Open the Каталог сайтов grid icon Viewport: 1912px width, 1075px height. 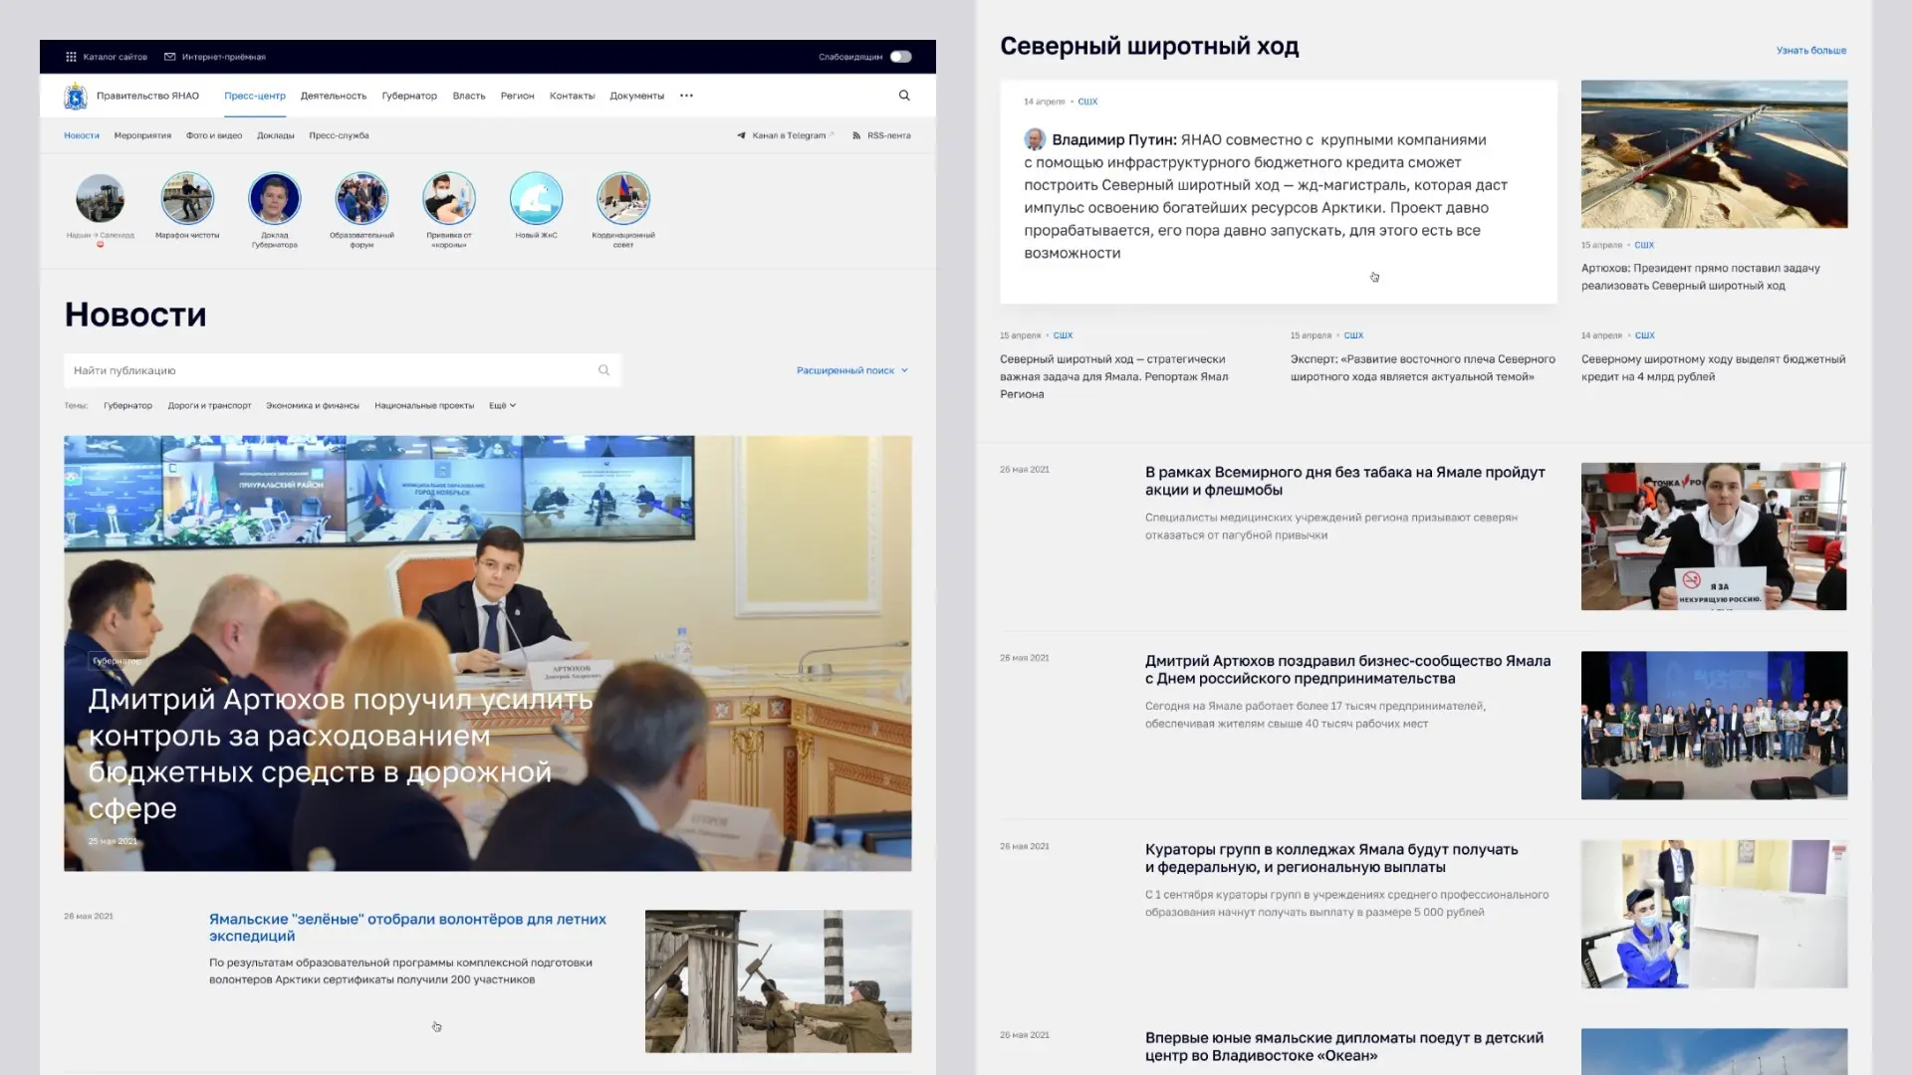click(71, 57)
